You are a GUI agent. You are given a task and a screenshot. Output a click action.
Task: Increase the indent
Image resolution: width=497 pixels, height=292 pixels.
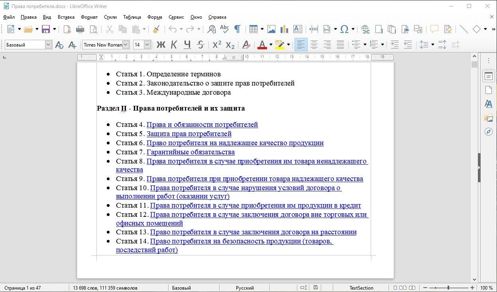click(x=395, y=45)
